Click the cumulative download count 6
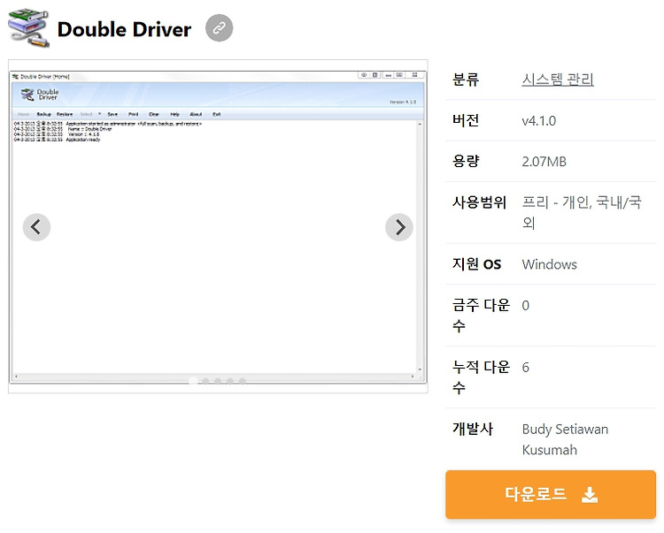This screenshot has height=533, width=664. point(526,367)
